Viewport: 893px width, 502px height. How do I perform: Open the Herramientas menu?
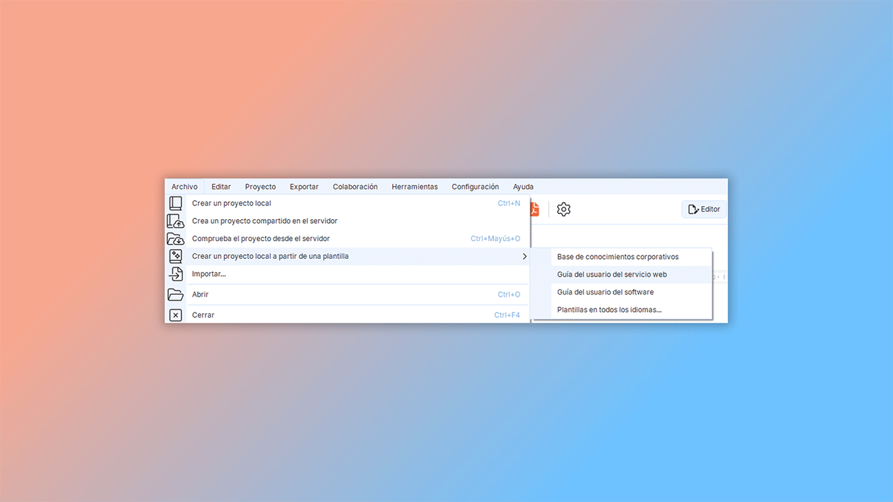[415, 186]
